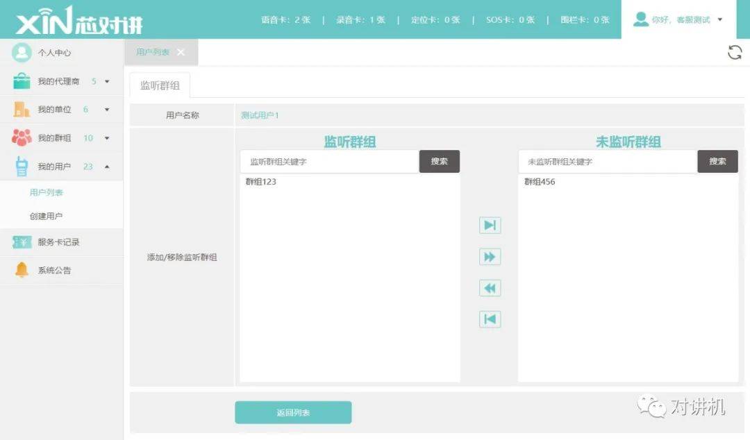
Task: Click the refresh icon at top right
Action: pyautogui.click(x=734, y=53)
